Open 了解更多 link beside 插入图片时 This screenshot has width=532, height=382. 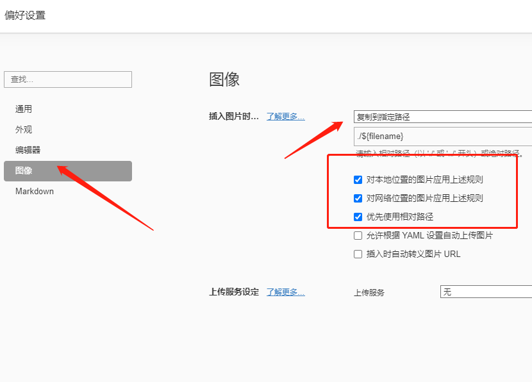pyautogui.click(x=285, y=117)
